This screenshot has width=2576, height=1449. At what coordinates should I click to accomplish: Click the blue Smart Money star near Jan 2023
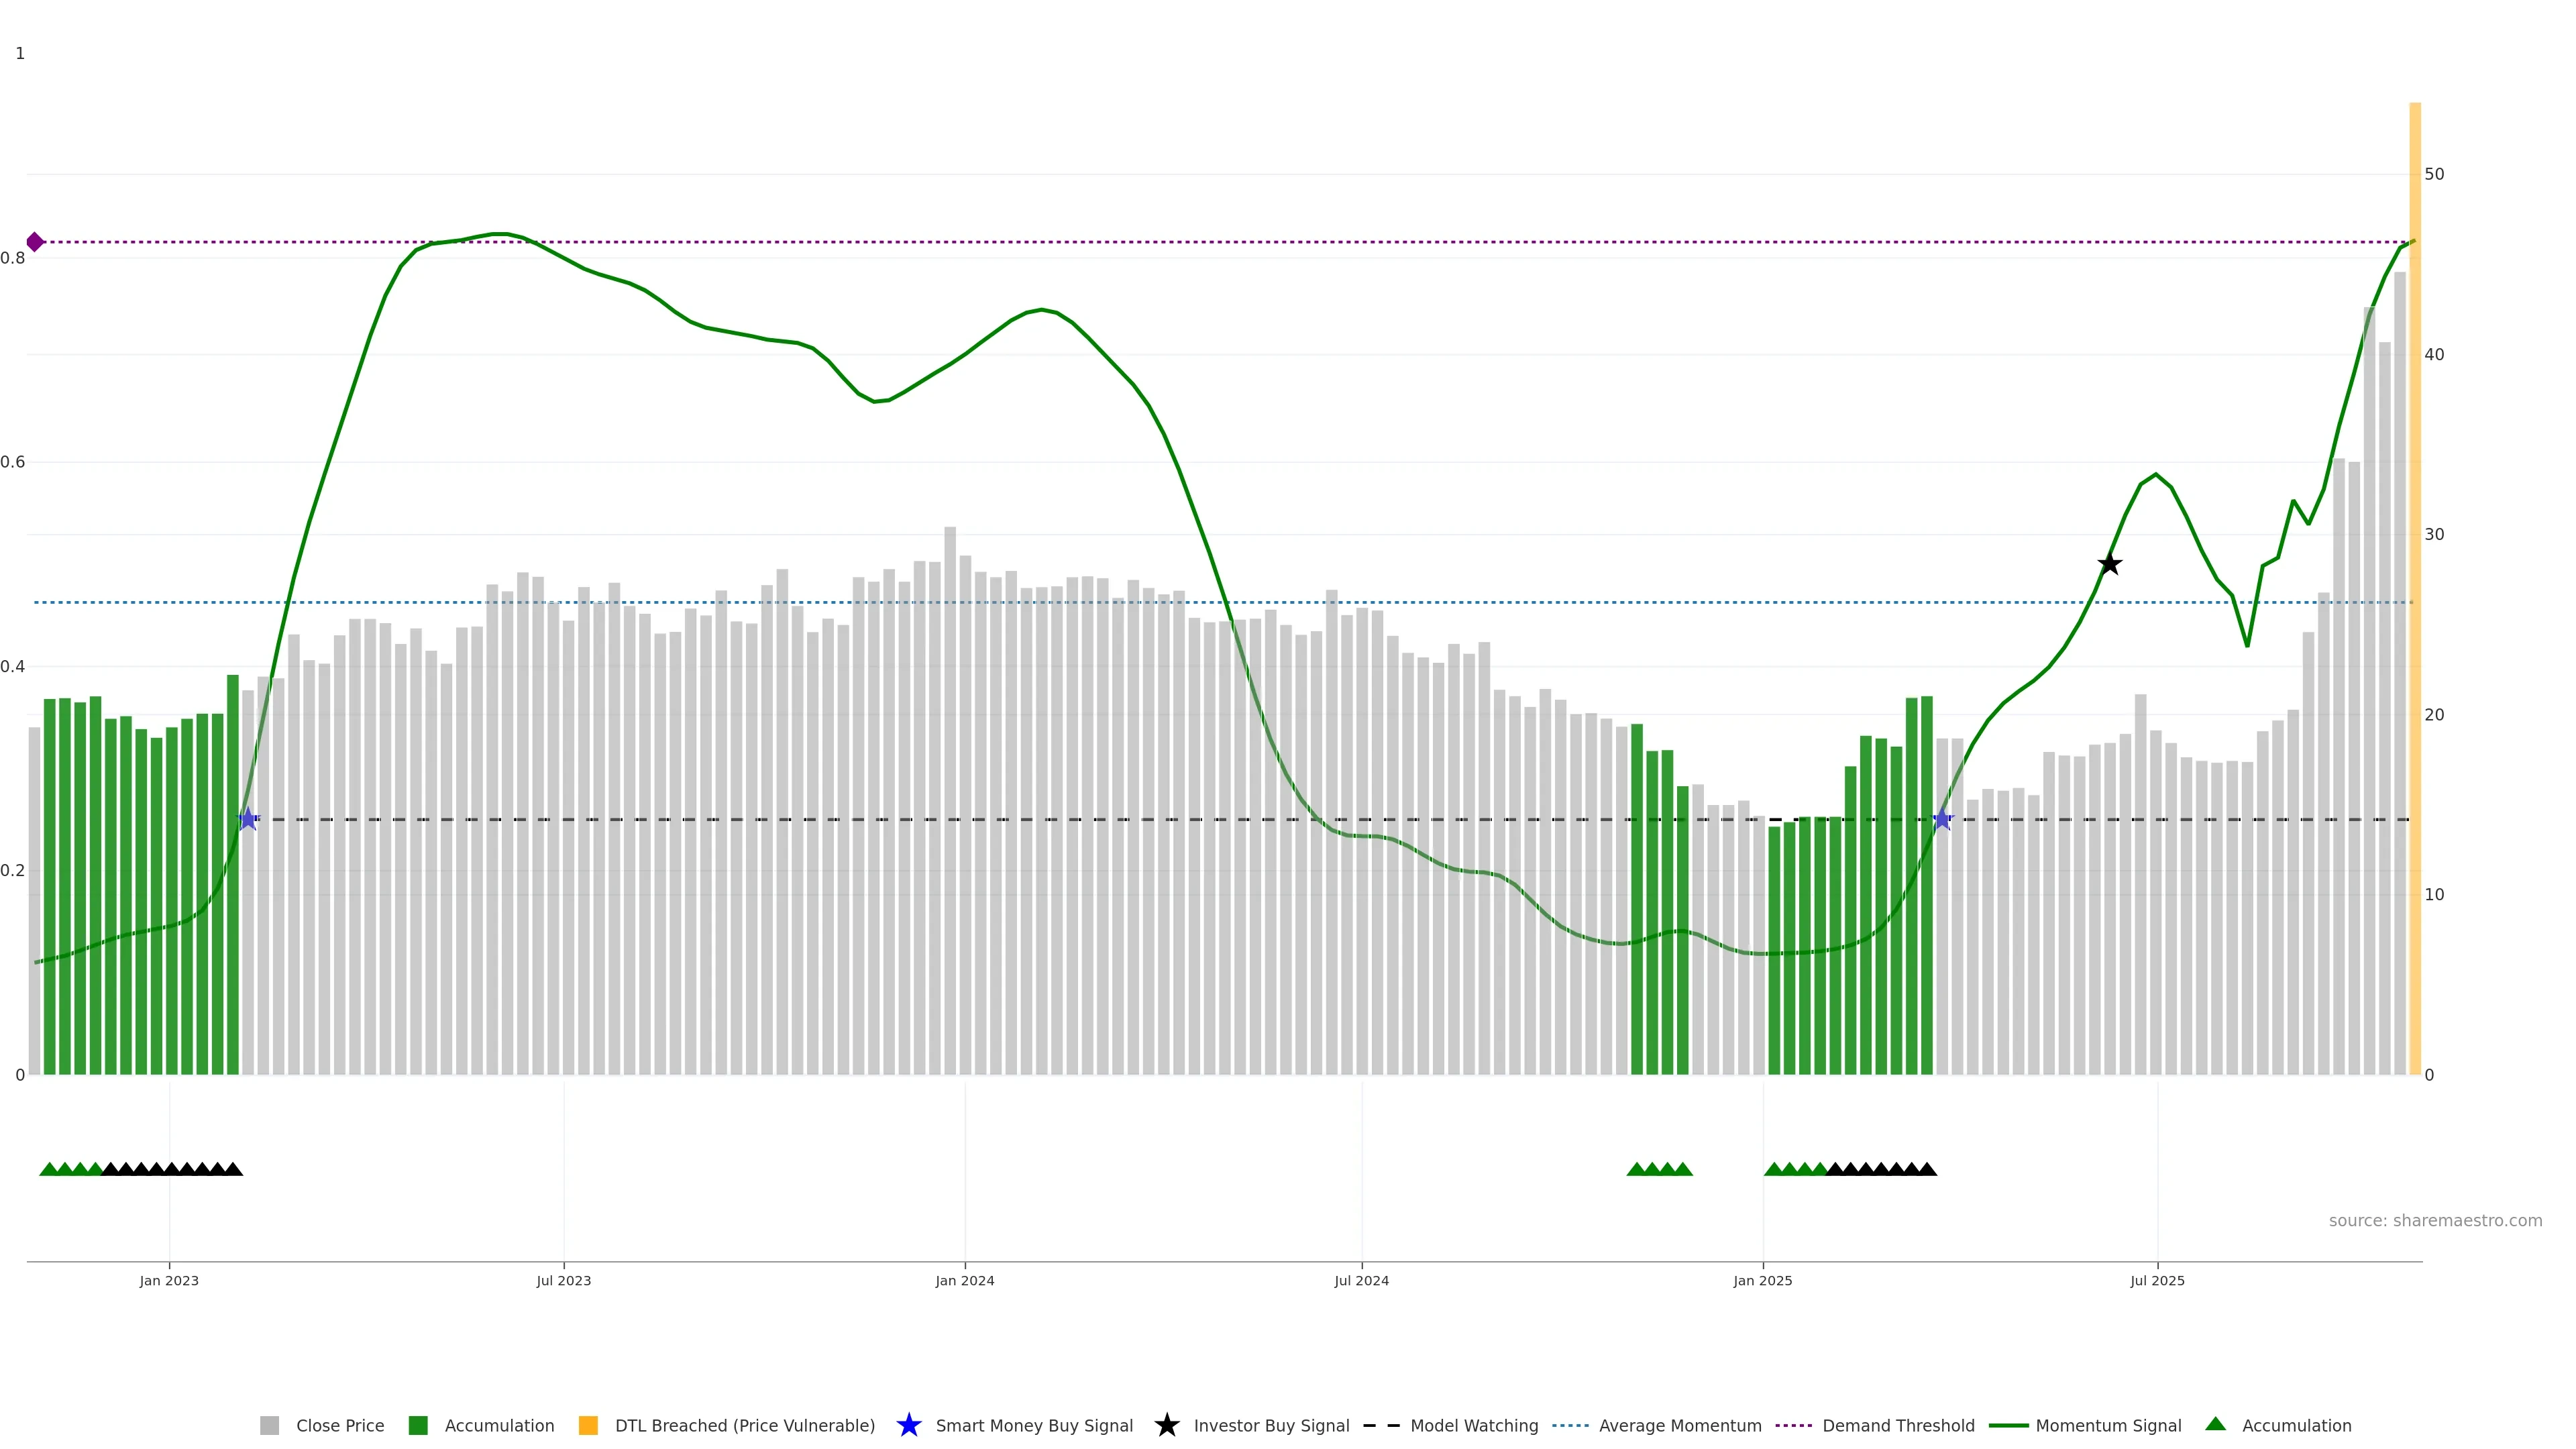tap(248, 819)
